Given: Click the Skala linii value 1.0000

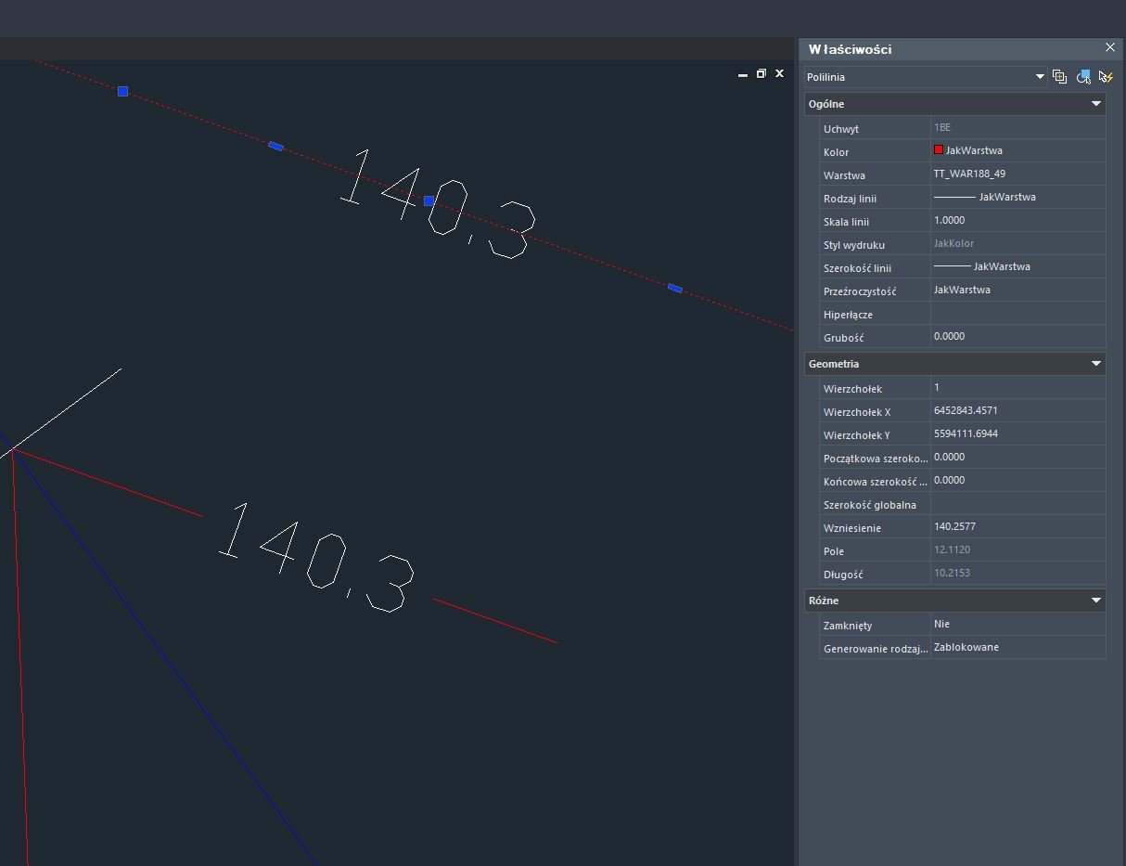Looking at the screenshot, I should 1017,220.
